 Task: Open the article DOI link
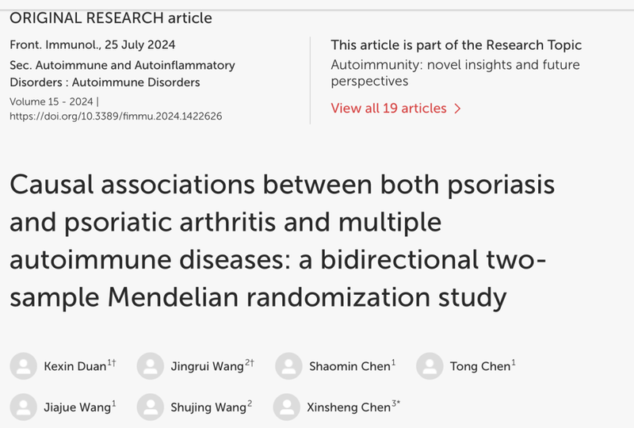click(x=115, y=116)
